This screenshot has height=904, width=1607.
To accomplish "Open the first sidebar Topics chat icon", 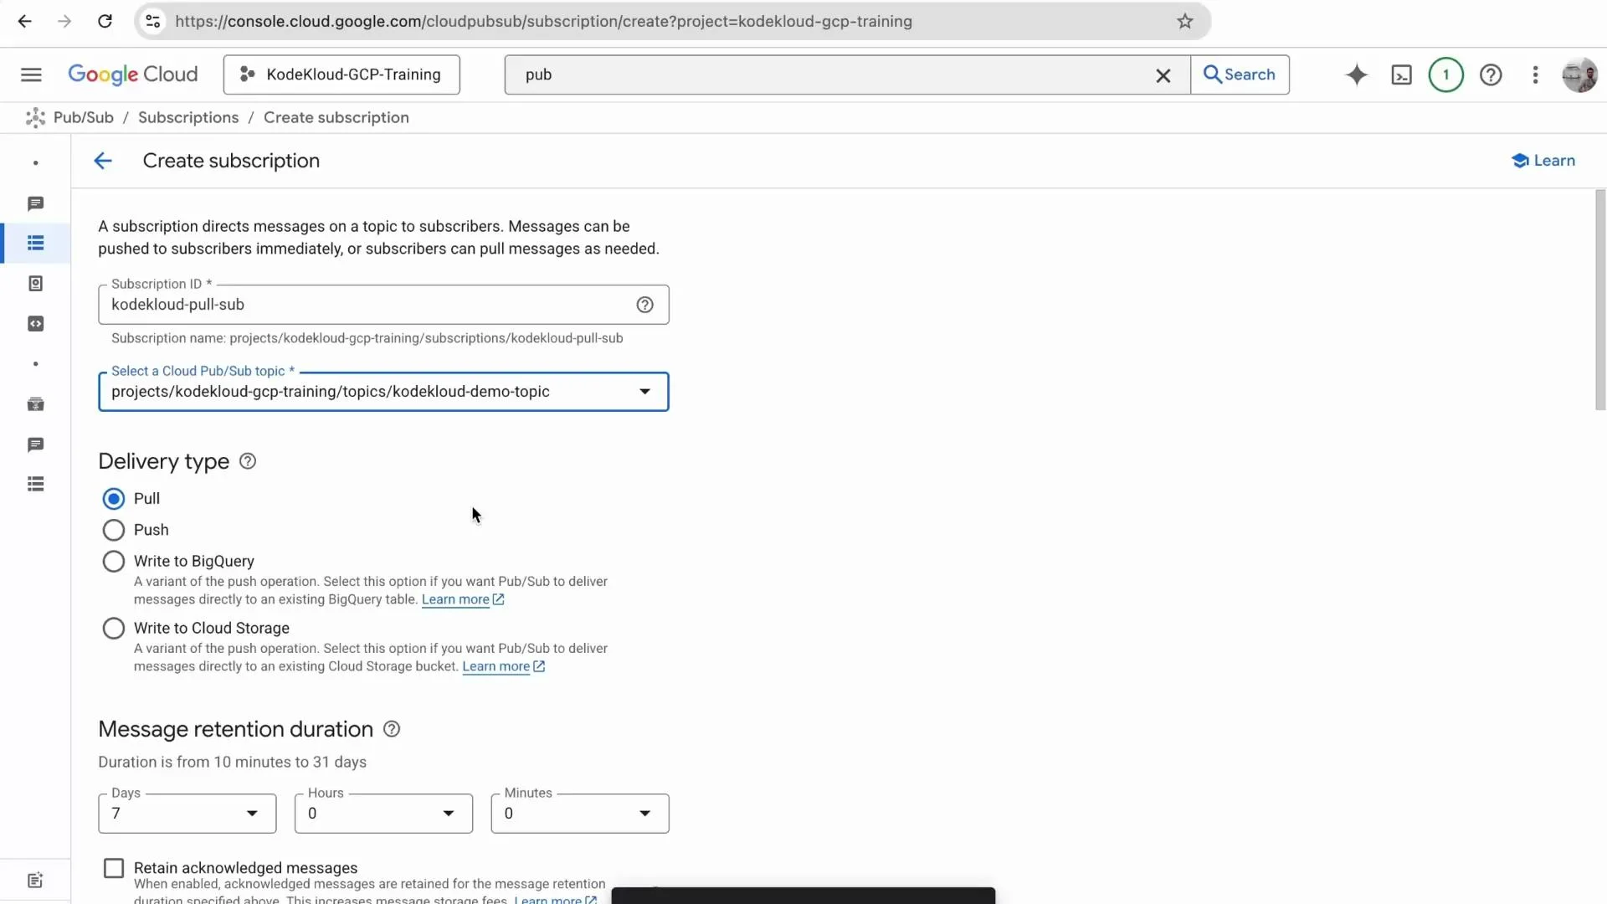I will (x=35, y=204).
